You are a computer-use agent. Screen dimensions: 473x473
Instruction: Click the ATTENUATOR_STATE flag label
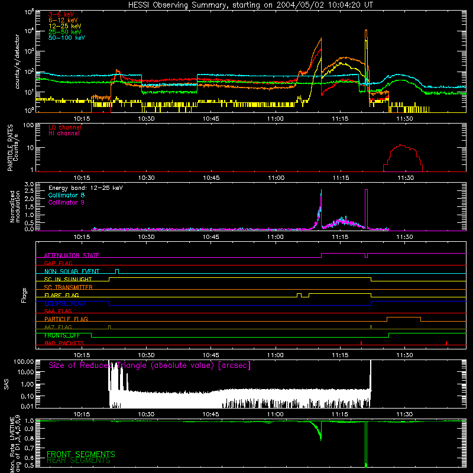[x=72, y=255]
